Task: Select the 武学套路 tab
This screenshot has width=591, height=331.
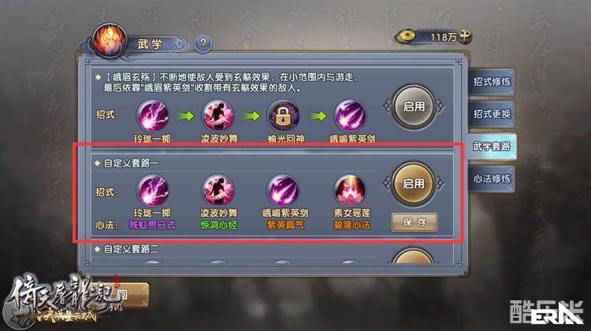Action: point(492,146)
